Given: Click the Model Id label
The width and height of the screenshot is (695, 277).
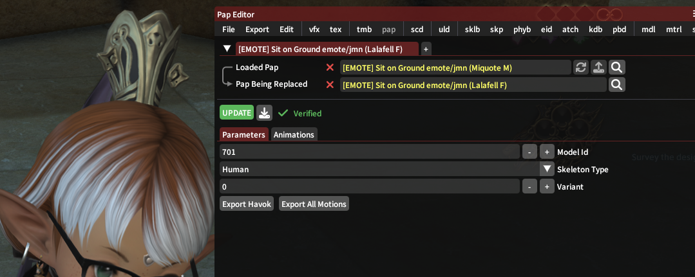Looking at the screenshot, I should pyautogui.click(x=573, y=152).
